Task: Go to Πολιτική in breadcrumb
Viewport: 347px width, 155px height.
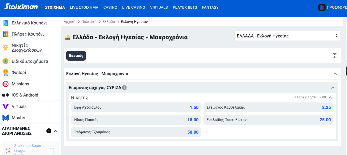Action: click(x=89, y=22)
